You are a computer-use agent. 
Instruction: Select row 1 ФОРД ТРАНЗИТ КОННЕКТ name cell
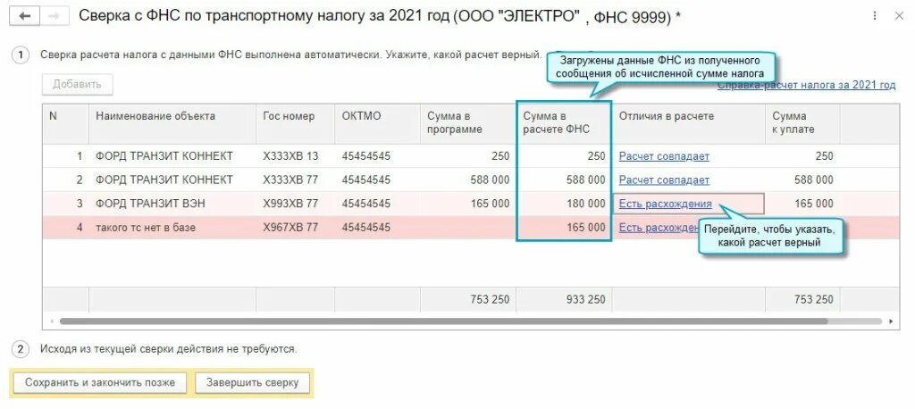pyautogui.click(x=172, y=156)
